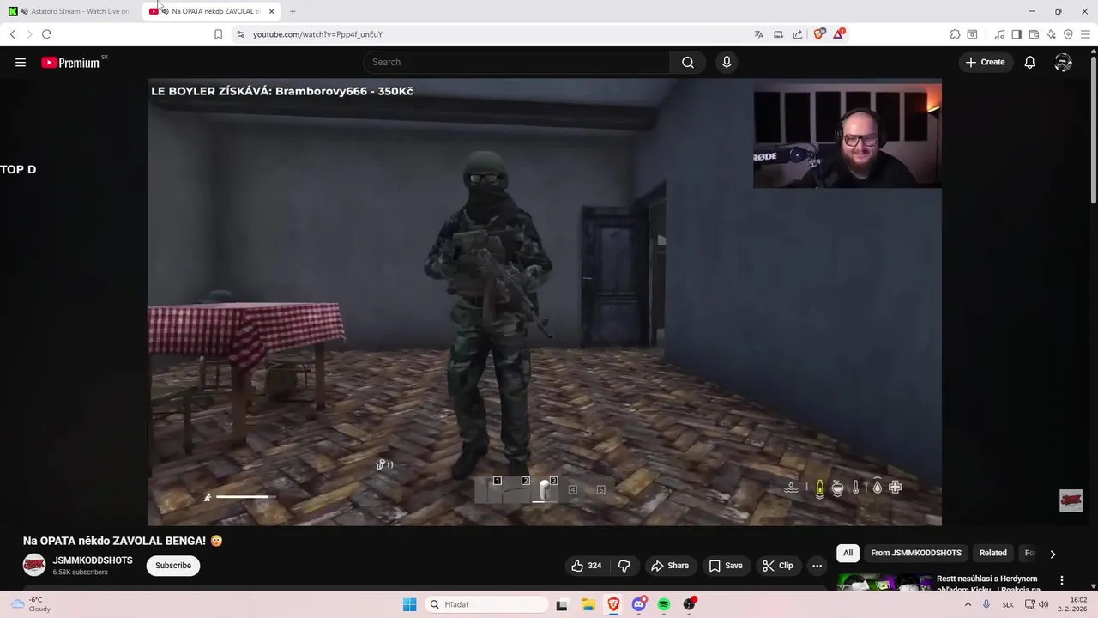Click the SLK keyboard language indicator
This screenshot has height=618, width=1098.
click(x=1008, y=604)
